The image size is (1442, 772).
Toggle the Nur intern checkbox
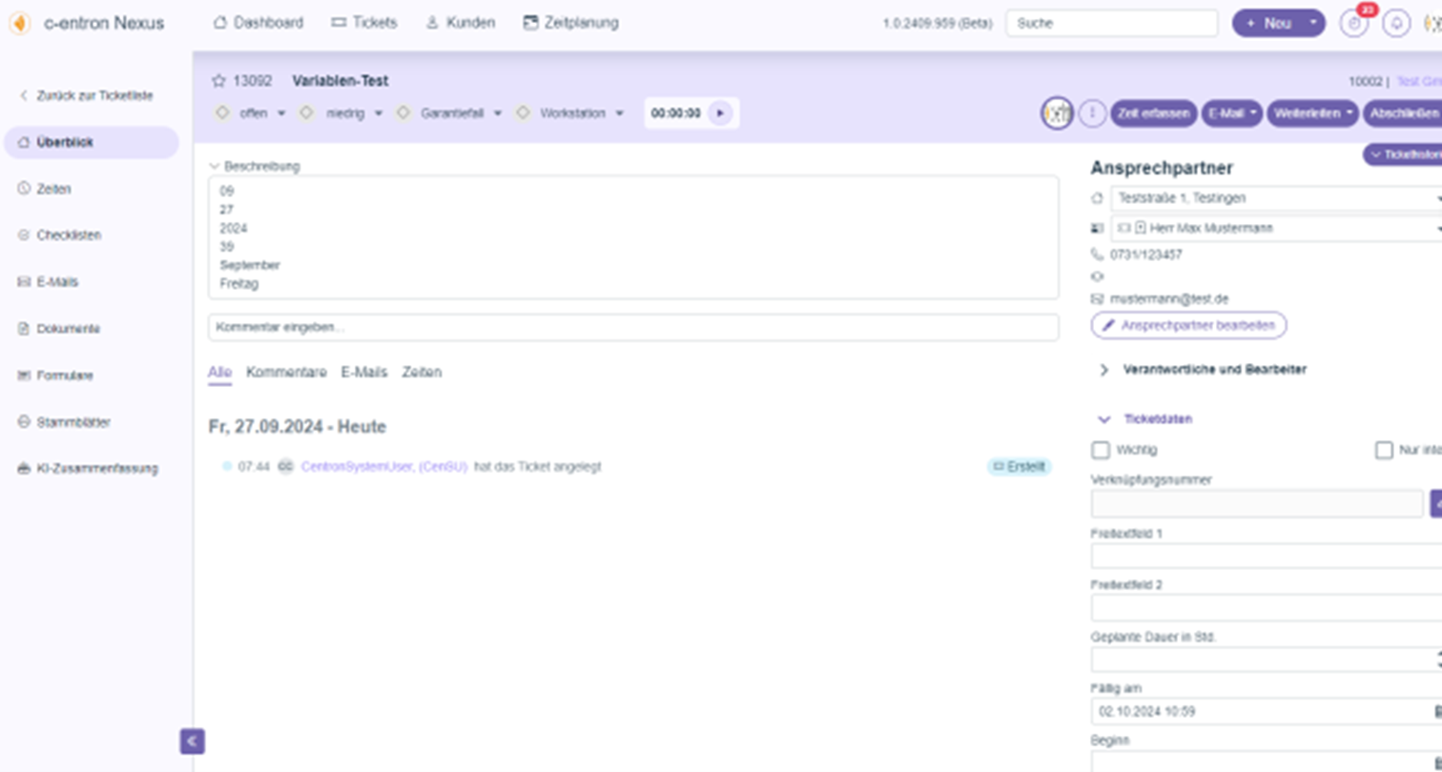1384,450
